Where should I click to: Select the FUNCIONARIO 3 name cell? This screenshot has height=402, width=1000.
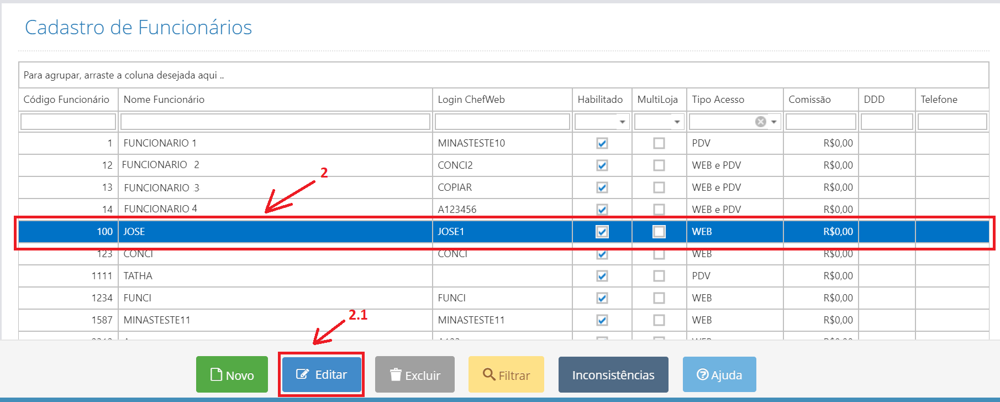tap(275, 187)
